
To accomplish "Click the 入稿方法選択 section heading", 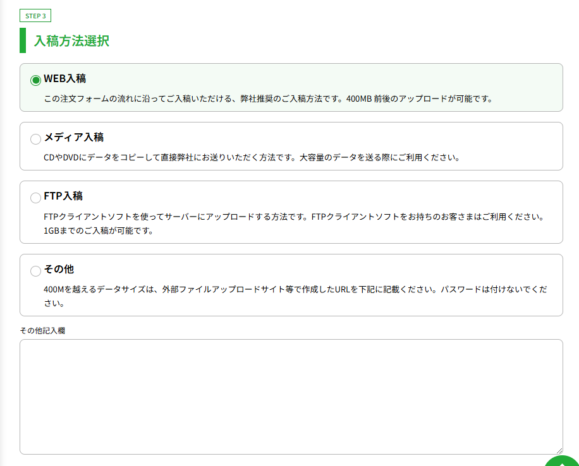I will (71, 41).
